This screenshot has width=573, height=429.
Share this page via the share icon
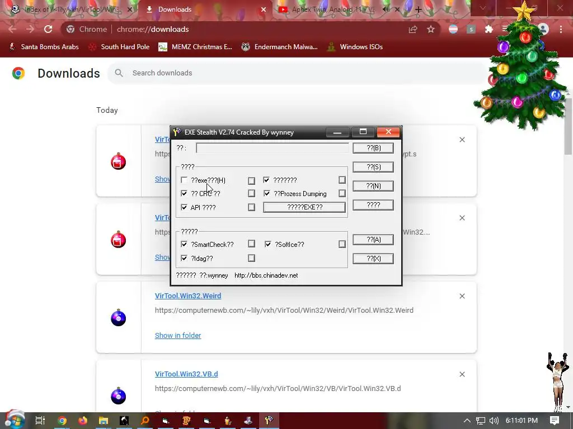click(x=413, y=29)
